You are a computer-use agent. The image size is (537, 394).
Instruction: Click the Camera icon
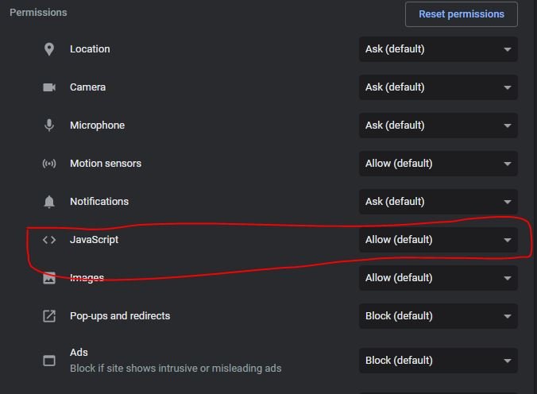pos(49,87)
